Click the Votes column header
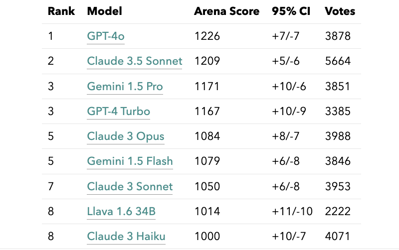This screenshot has width=399, height=250. coord(340,11)
